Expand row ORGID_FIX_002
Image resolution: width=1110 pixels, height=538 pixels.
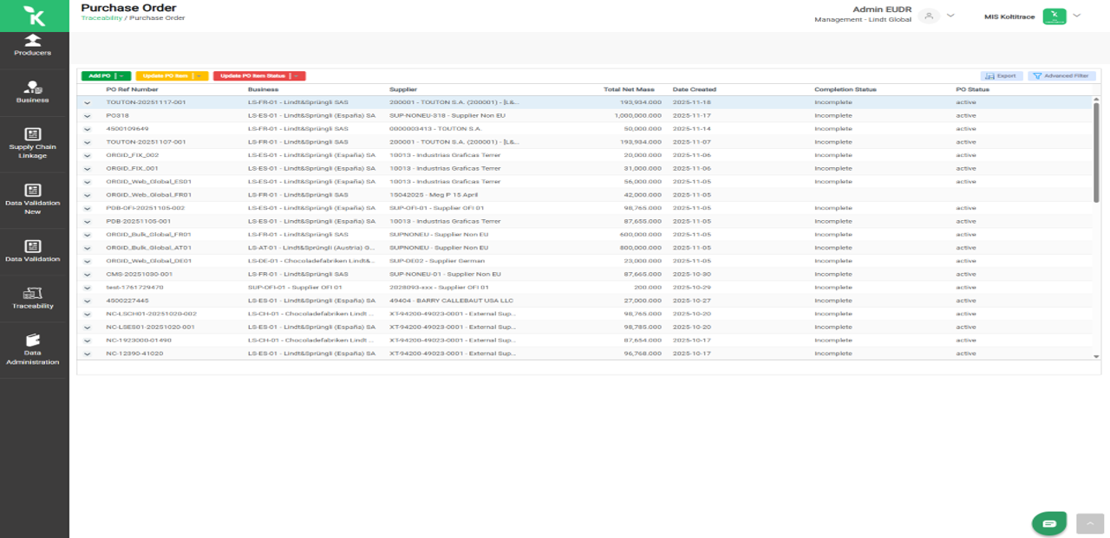coord(87,155)
